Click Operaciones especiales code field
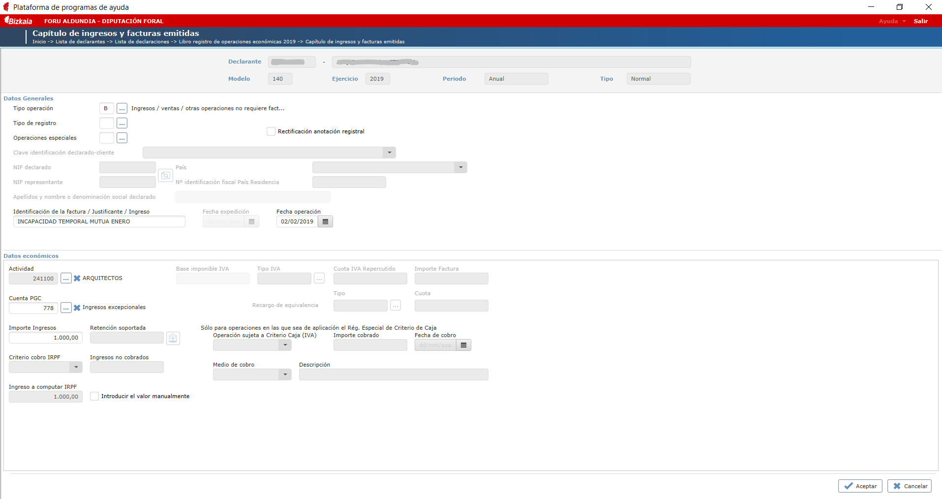 107,138
